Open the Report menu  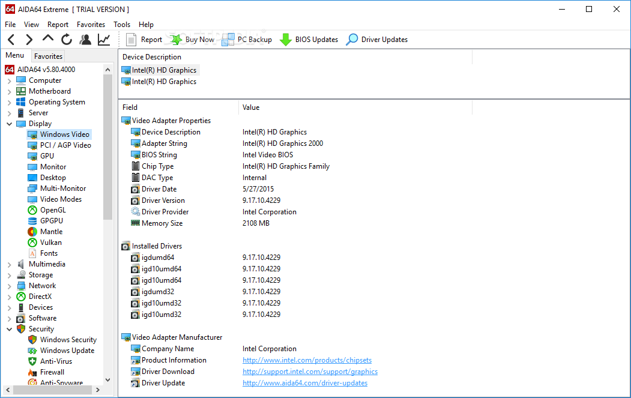point(58,25)
